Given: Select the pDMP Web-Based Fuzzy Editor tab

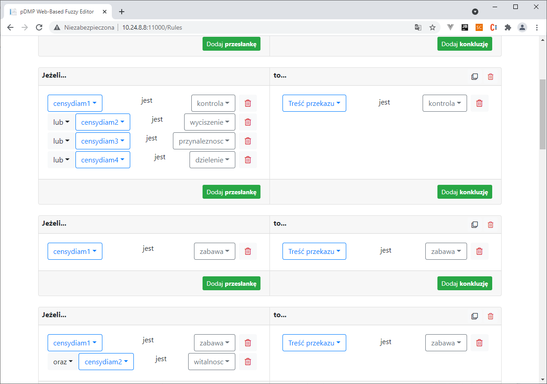Looking at the screenshot, I should point(57,12).
